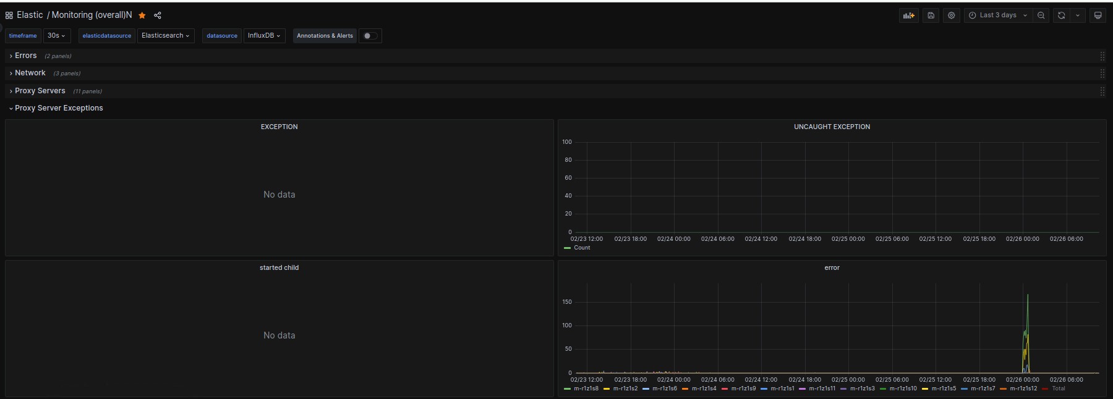The width and height of the screenshot is (1113, 399).
Task: Click the Elastic folder breadcrumb link
Action: (x=30, y=15)
